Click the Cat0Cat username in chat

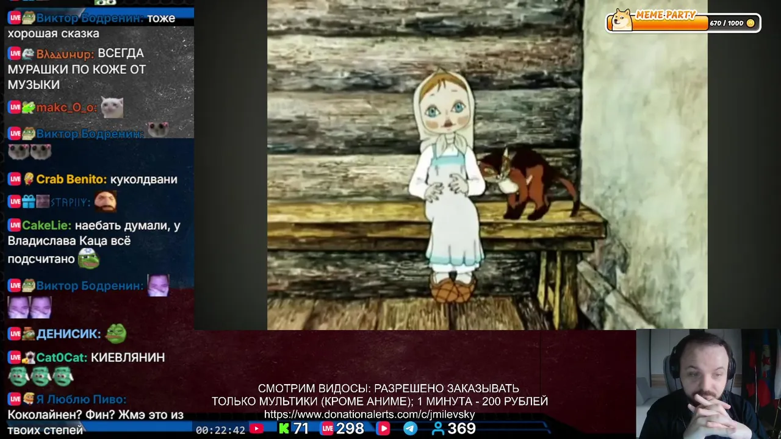pos(62,357)
